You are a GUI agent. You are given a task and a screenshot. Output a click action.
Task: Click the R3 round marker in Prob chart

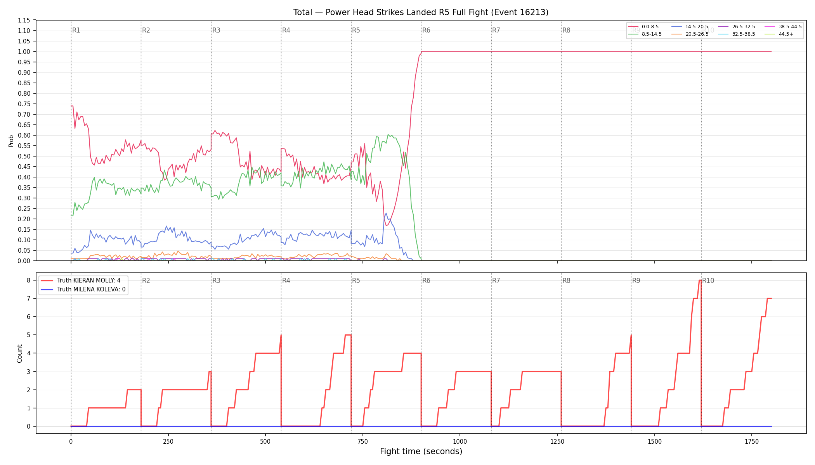[x=216, y=30]
